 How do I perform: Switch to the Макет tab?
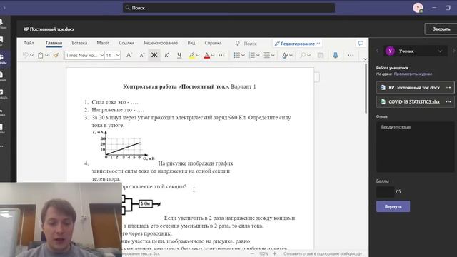coord(103,43)
